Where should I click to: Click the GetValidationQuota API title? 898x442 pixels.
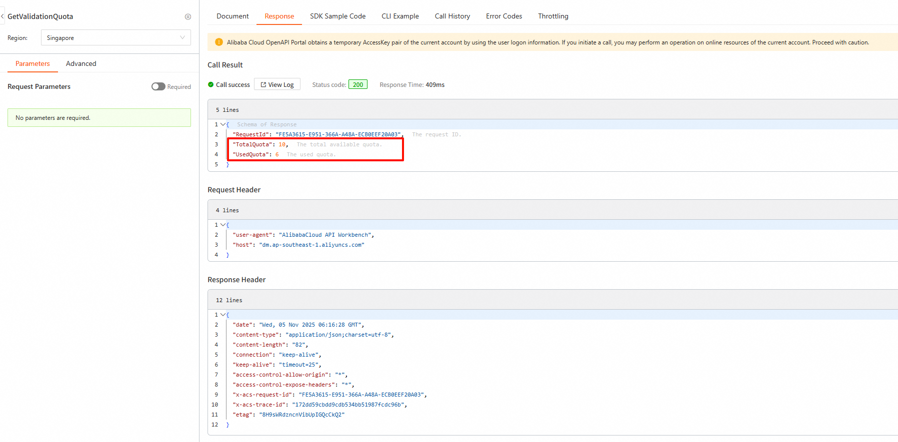(x=40, y=16)
